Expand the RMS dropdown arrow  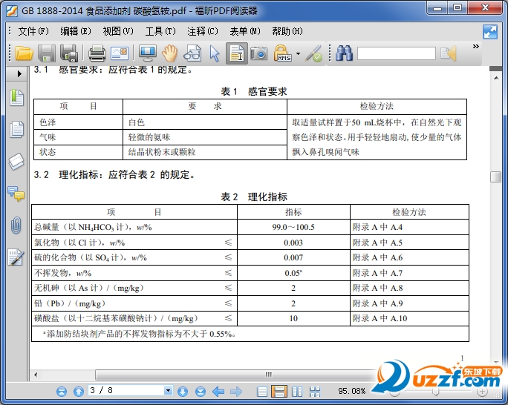pos(298,53)
